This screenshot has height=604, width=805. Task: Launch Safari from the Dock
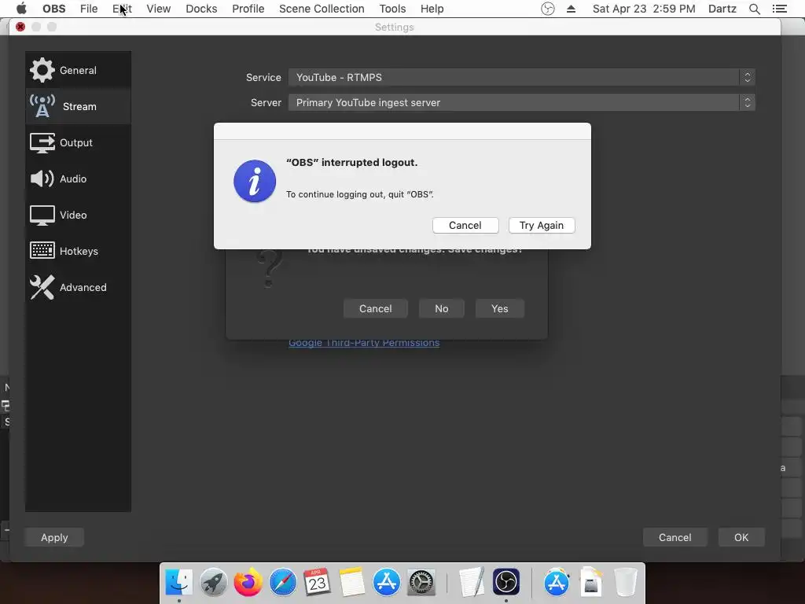point(283,583)
